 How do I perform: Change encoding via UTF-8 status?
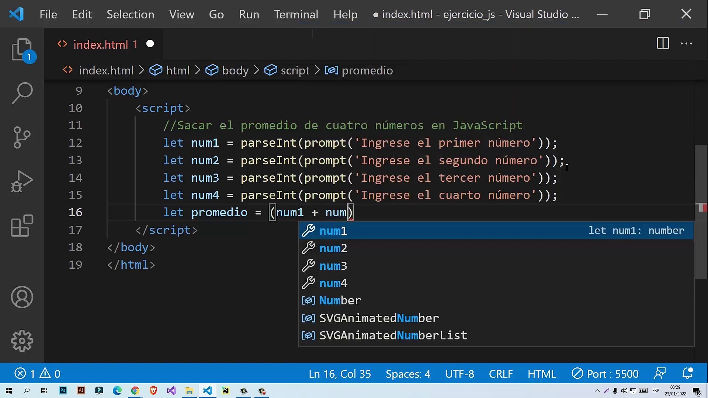click(x=459, y=374)
